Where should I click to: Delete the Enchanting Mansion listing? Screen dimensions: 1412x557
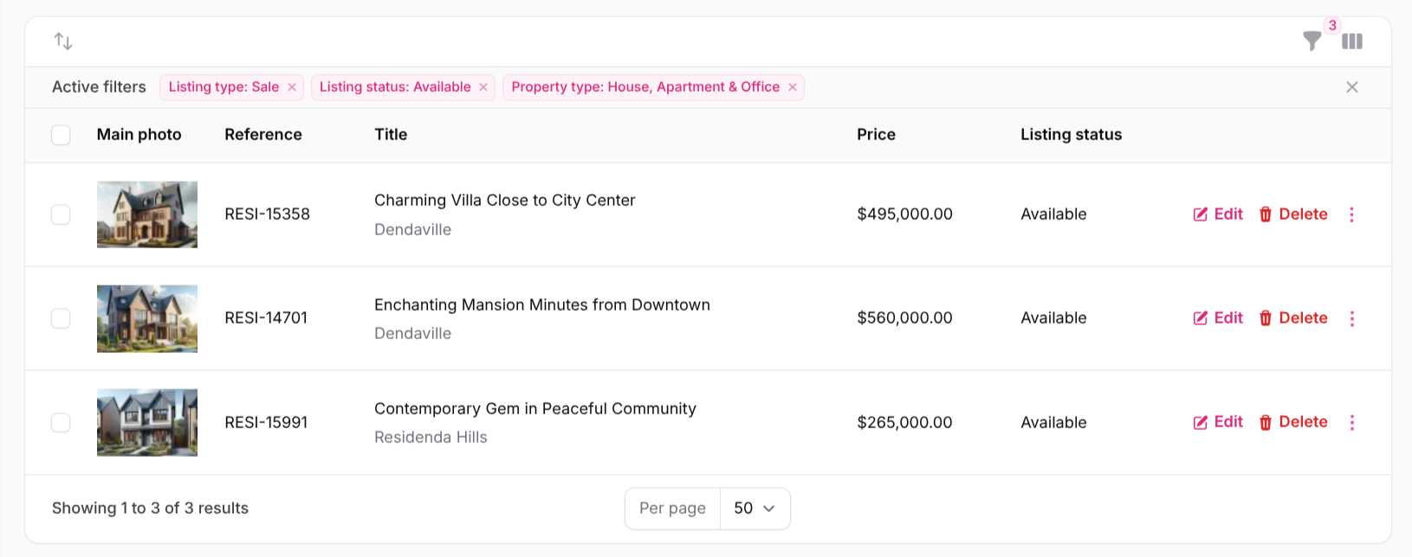[1292, 318]
